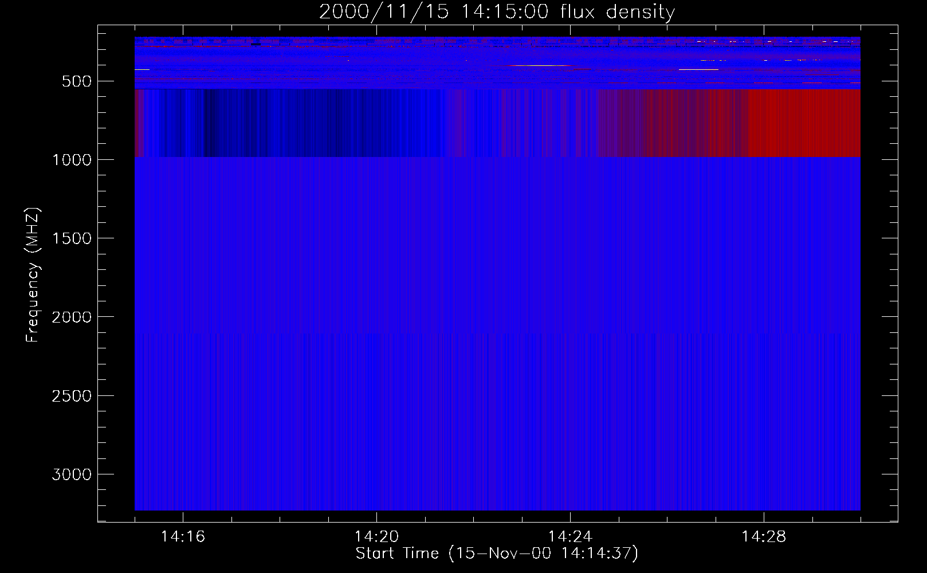Viewport: 927px width, 573px height.
Task: Click the 14:16 time tick label
Action: tap(183, 536)
